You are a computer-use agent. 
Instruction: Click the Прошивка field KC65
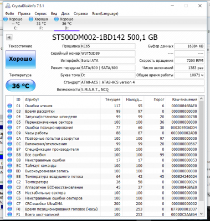click(x=108, y=46)
